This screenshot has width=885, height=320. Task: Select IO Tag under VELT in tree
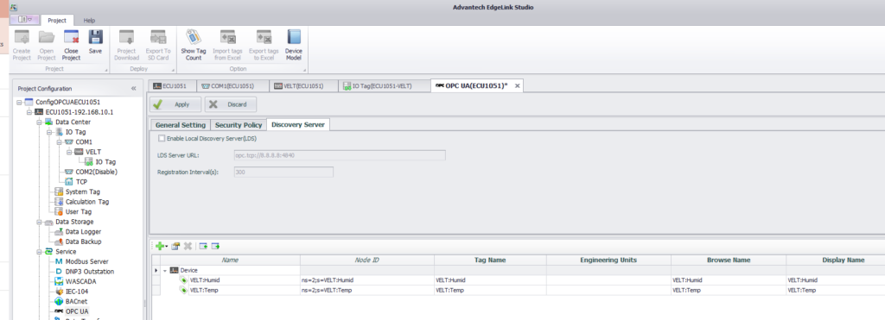click(x=105, y=161)
